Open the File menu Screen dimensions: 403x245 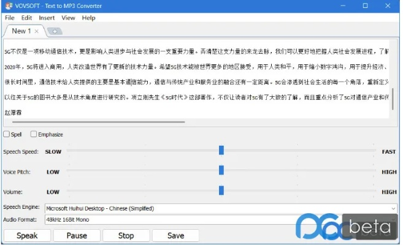[x=10, y=18]
